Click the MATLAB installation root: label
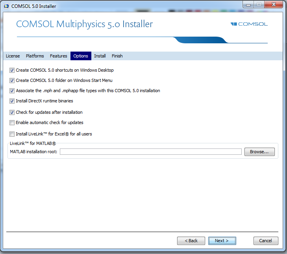This screenshot has height=254, width=287. [33, 152]
